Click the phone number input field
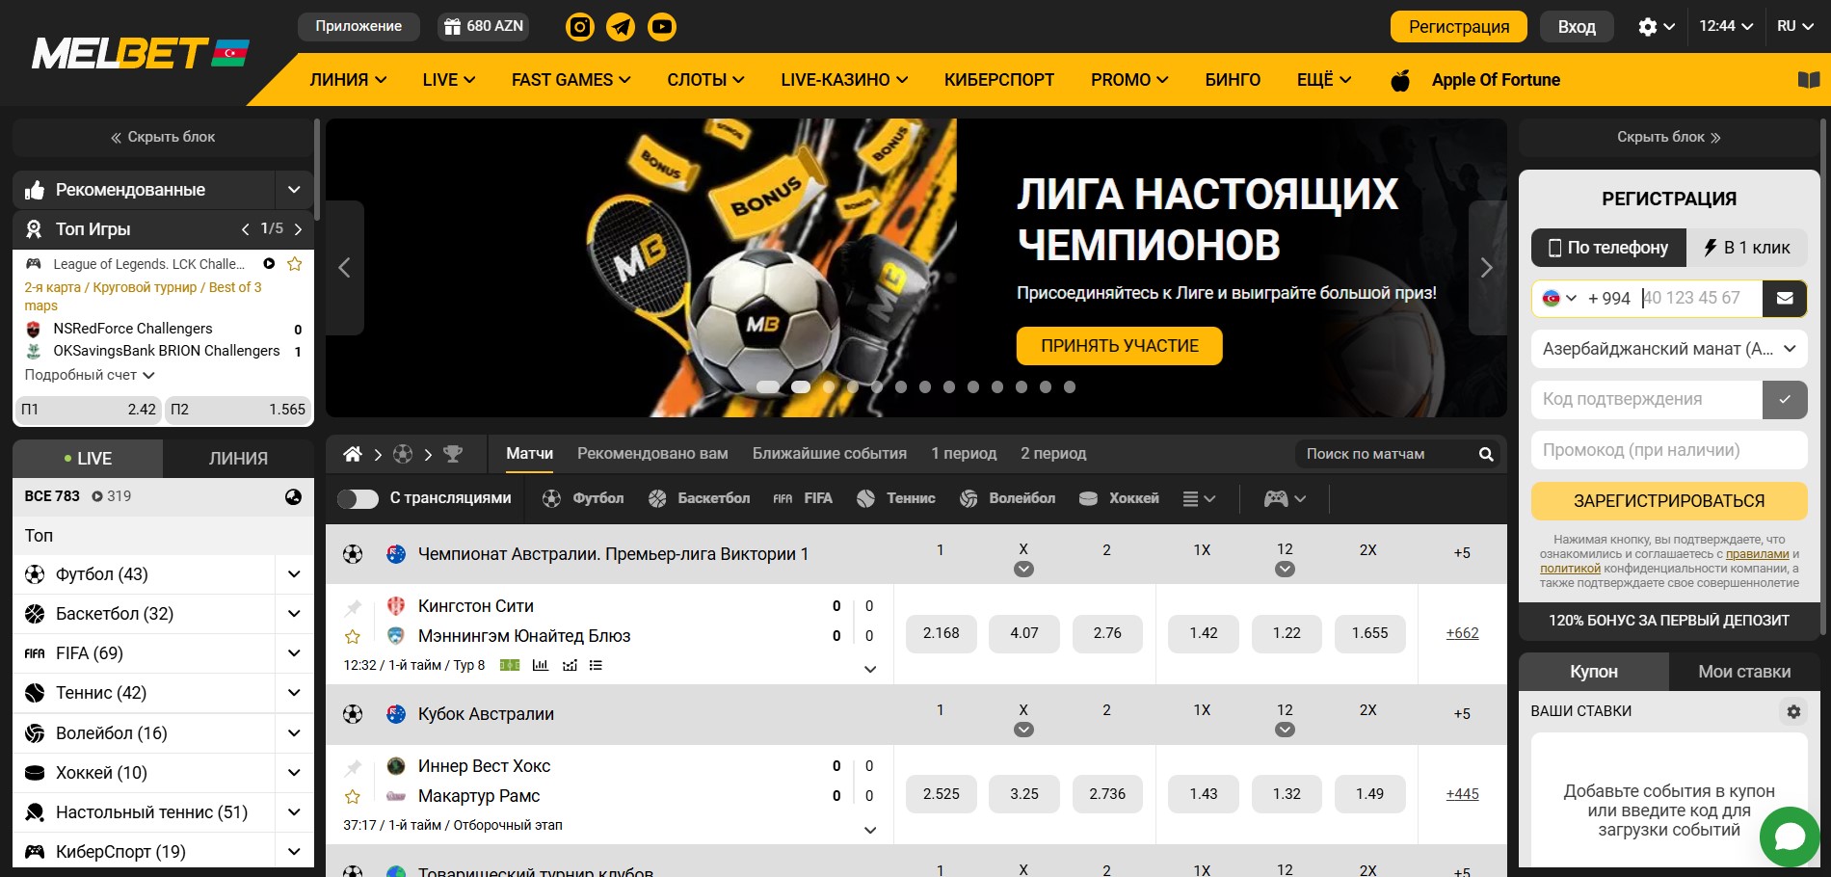 pos(1698,298)
